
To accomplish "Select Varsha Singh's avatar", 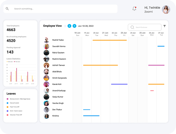I will click(46, 103).
